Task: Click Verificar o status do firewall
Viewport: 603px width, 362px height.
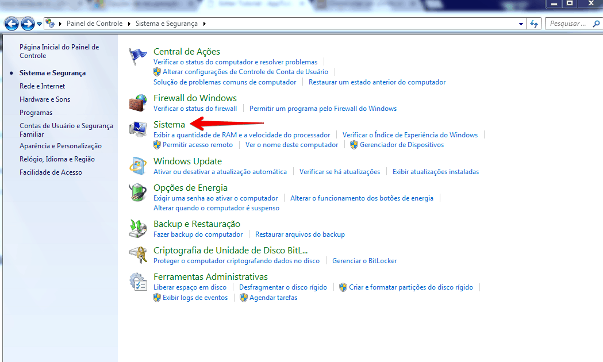Action: 195,109
